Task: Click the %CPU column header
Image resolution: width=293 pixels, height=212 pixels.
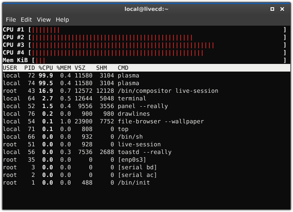Action: point(46,68)
